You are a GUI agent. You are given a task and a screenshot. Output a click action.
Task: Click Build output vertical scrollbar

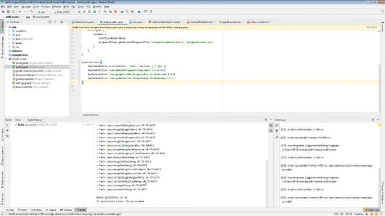pos(267,182)
